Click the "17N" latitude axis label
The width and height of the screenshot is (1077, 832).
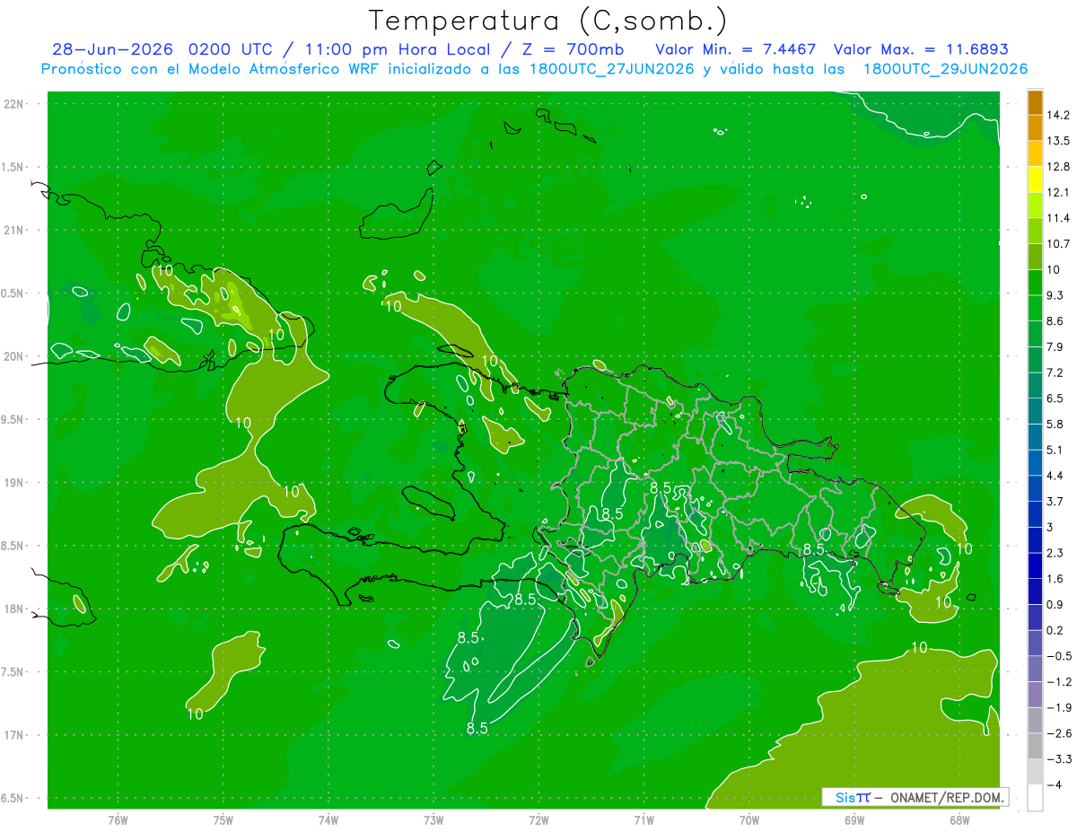point(13,735)
